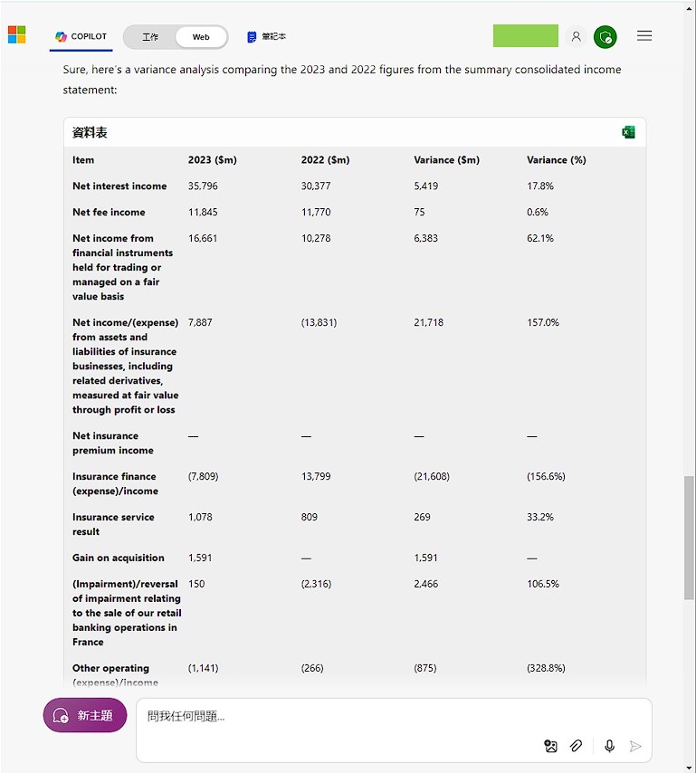Image resolution: width=696 pixels, height=773 pixels.
Task: Click the green protection shield icon
Action: coord(605,37)
